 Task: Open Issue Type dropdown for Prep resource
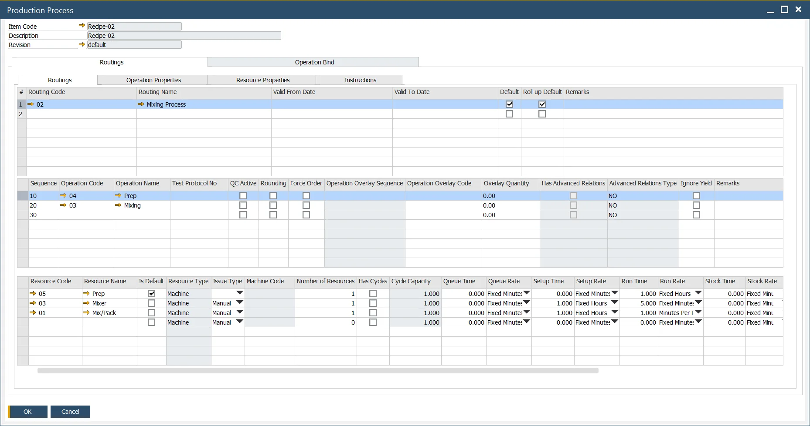point(239,293)
